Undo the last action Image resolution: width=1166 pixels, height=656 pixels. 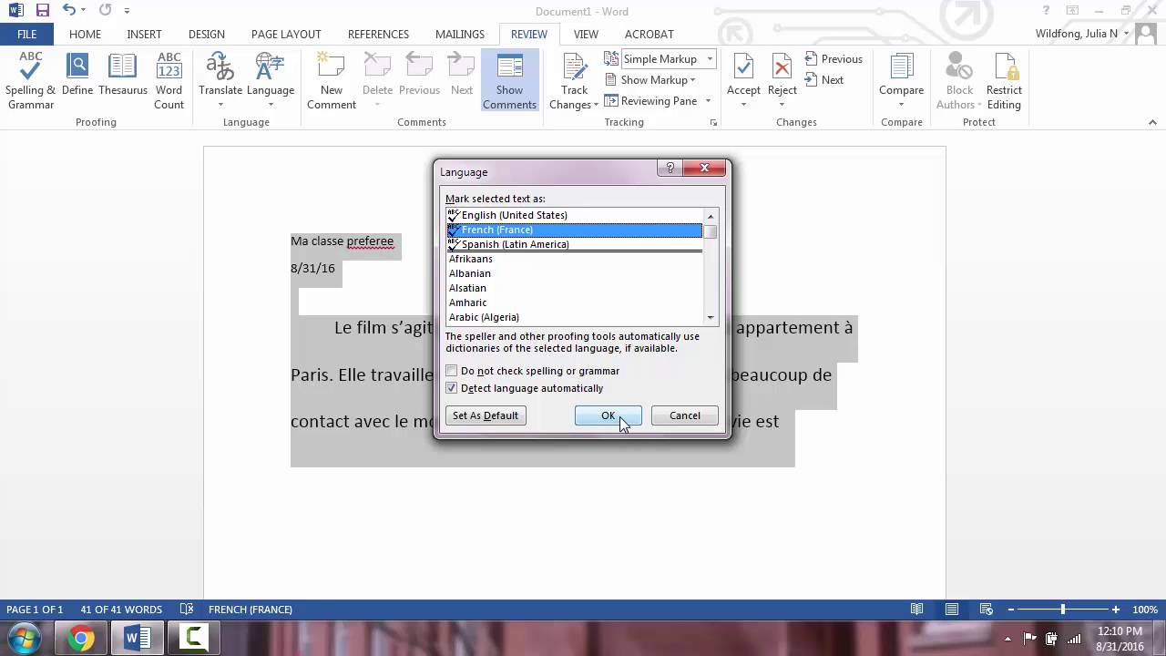[x=70, y=10]
